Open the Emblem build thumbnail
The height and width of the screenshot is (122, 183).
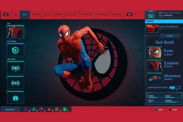coord(155,66)
